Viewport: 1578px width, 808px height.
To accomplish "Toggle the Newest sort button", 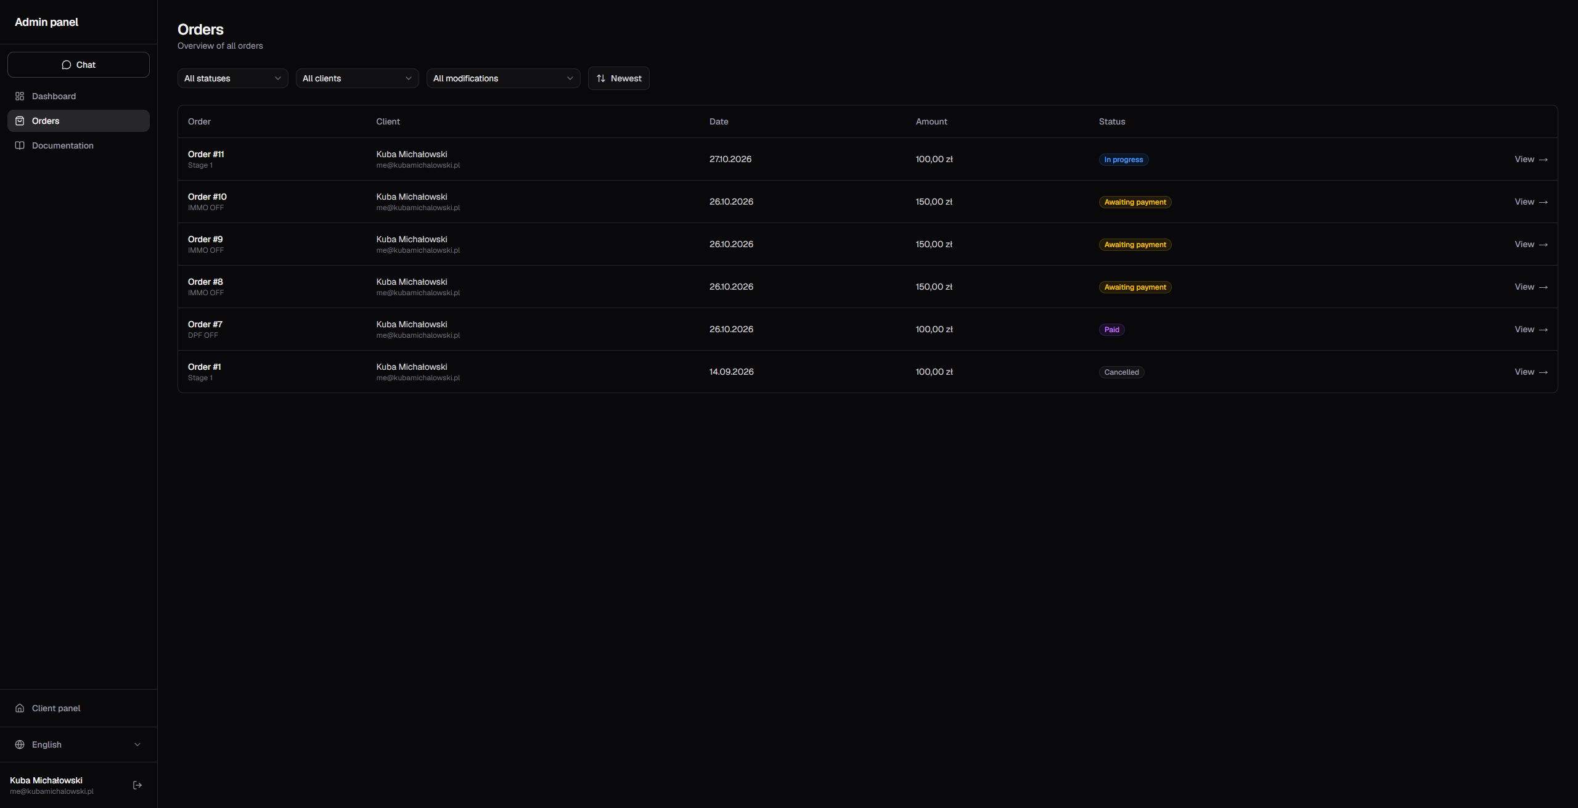I will click(x=619, y=78).
